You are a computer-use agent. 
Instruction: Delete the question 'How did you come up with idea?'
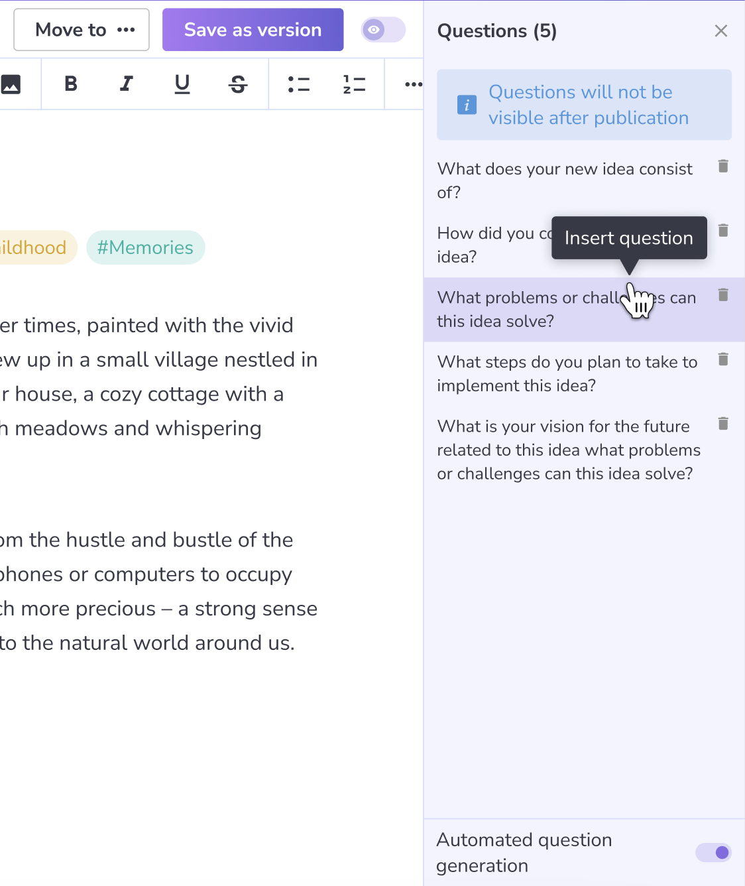pyautogui.click(x=723, y=230)
